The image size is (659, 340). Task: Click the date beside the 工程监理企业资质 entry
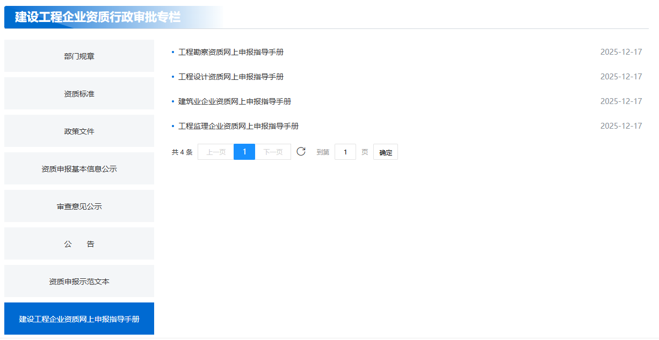click(621, 126)
